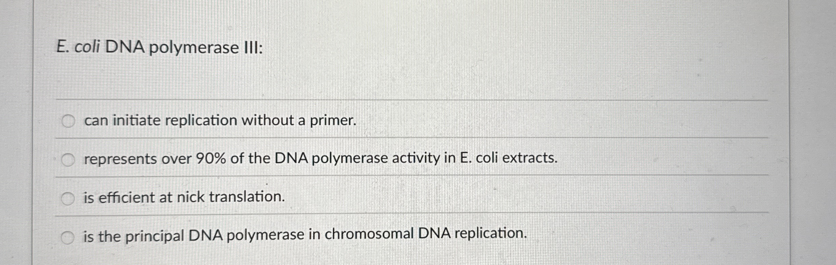Screen dimensions: 836x265
Task: Click the divider line below the last option
Action: pyautogui.click(x=407, y=263)
